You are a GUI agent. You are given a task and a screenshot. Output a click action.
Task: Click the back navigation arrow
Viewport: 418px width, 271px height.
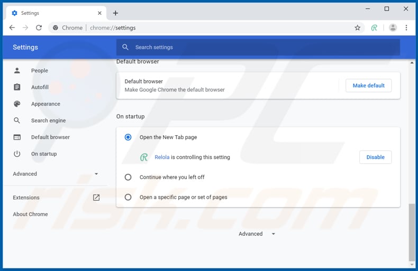pos(12,27)
